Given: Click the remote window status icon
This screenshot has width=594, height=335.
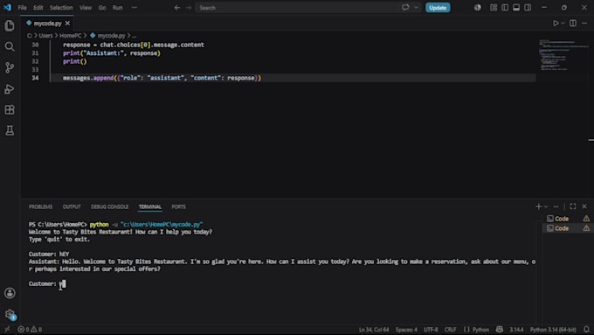Looking at the screenshot, I should pos(7,329).
